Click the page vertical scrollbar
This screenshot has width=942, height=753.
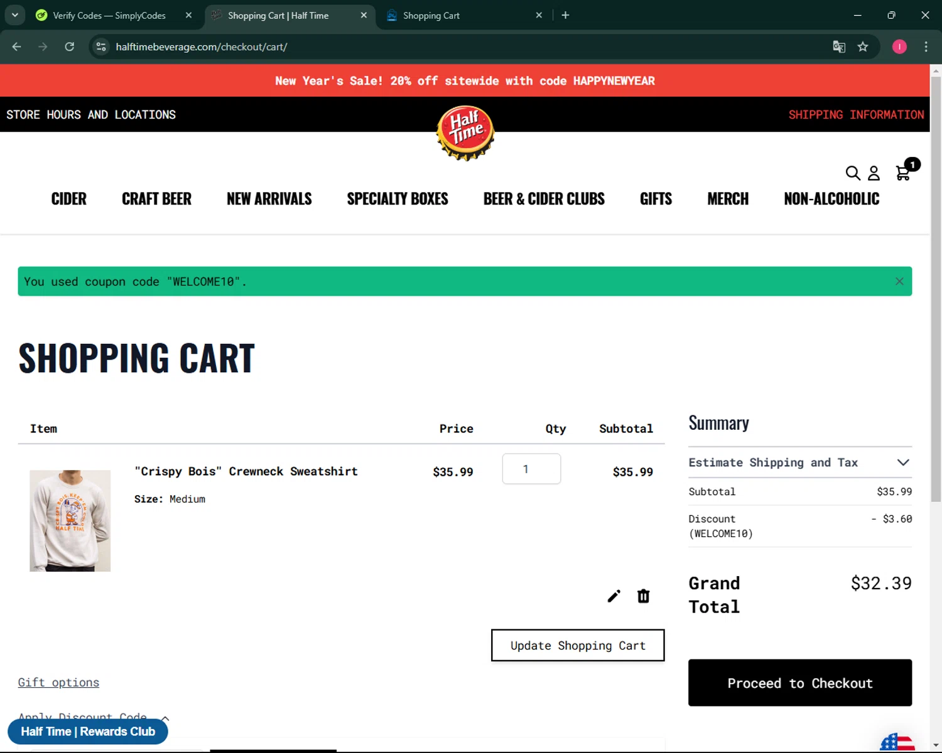coord(936,289)
